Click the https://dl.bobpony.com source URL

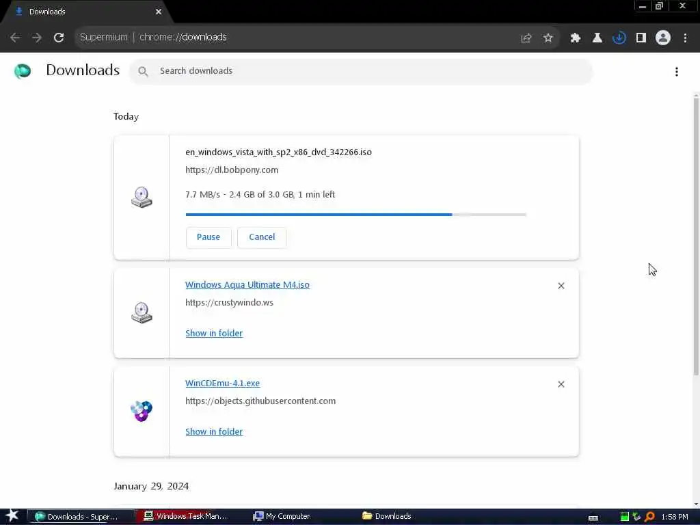click(232, 170)
